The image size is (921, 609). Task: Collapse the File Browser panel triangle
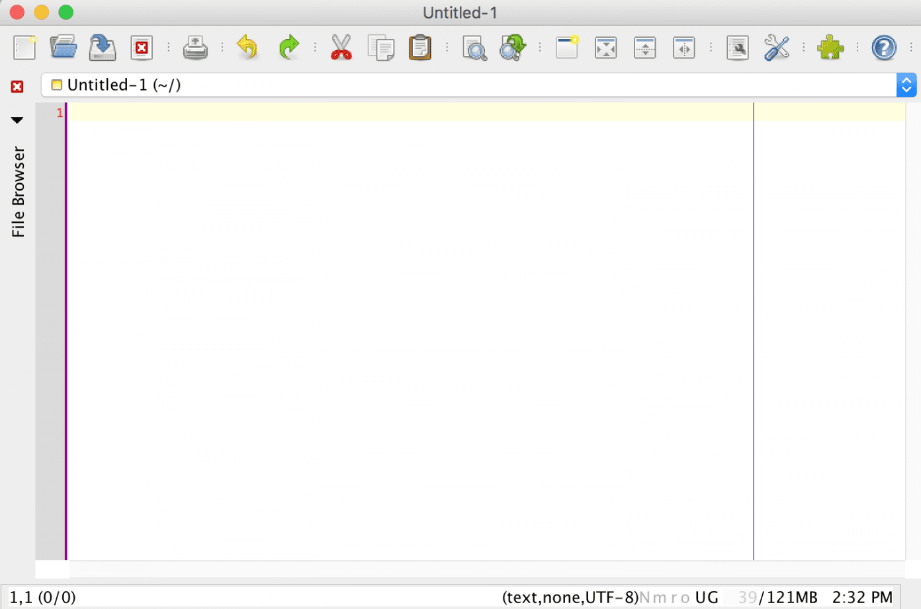tap(17, 120)
